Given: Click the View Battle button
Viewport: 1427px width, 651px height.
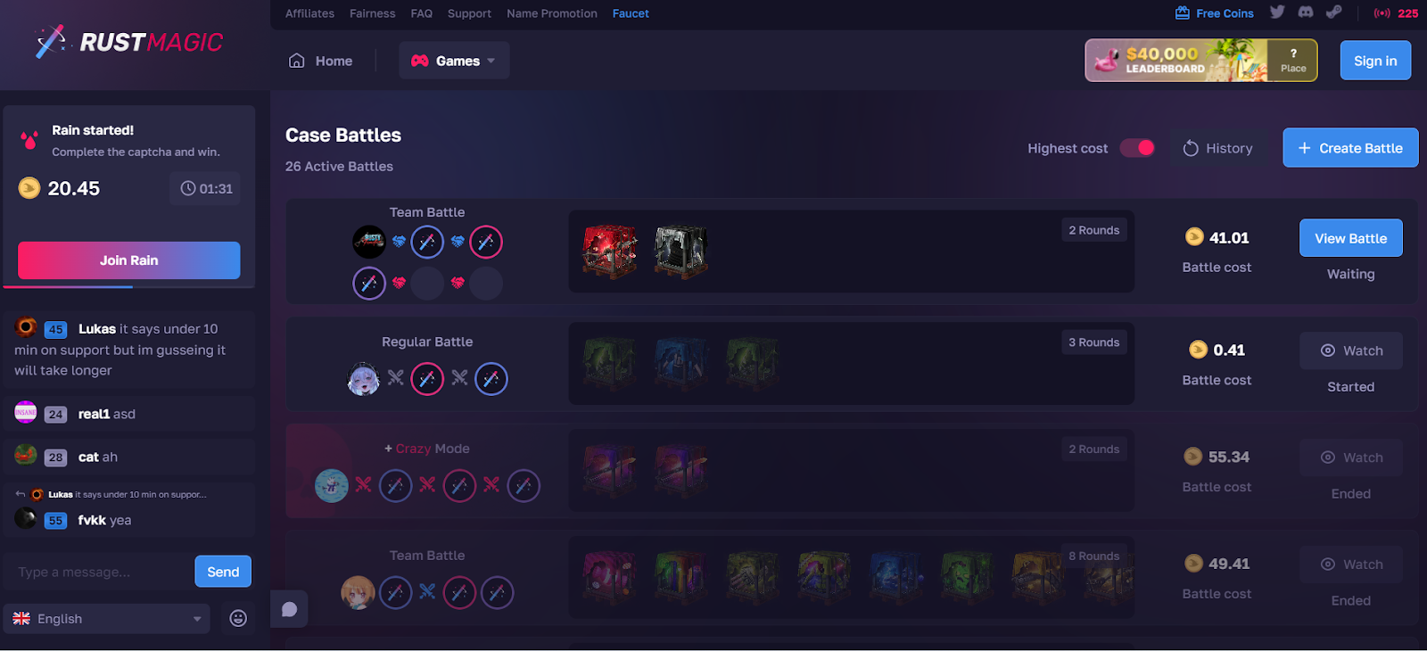Looking at the screenshot, I should pyautogui.click(x=1350, y=238).
